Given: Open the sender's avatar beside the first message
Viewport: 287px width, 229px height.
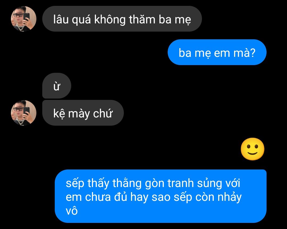Looking at the screenshot, I should pyautogui.click(x=24, y=19).
